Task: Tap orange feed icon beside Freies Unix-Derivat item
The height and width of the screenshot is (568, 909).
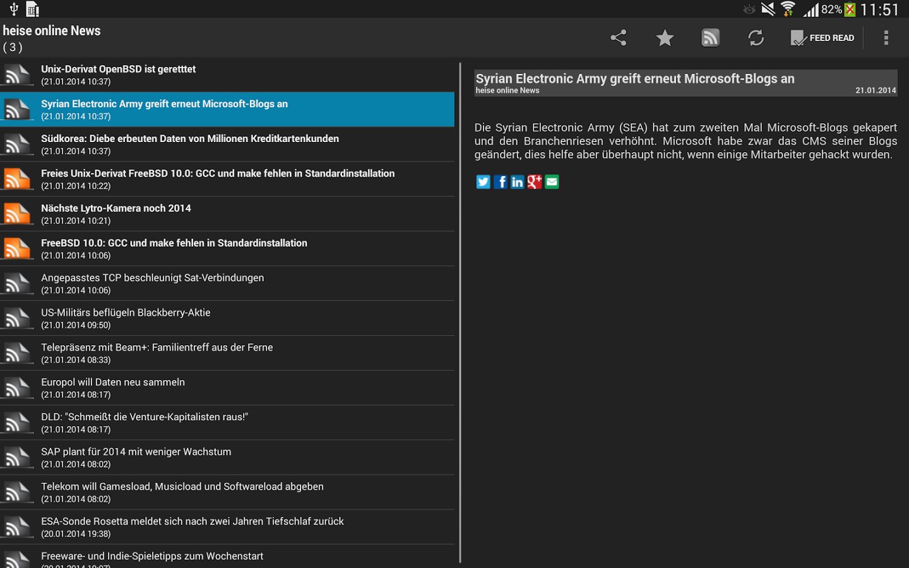Action: click(17, 179)
